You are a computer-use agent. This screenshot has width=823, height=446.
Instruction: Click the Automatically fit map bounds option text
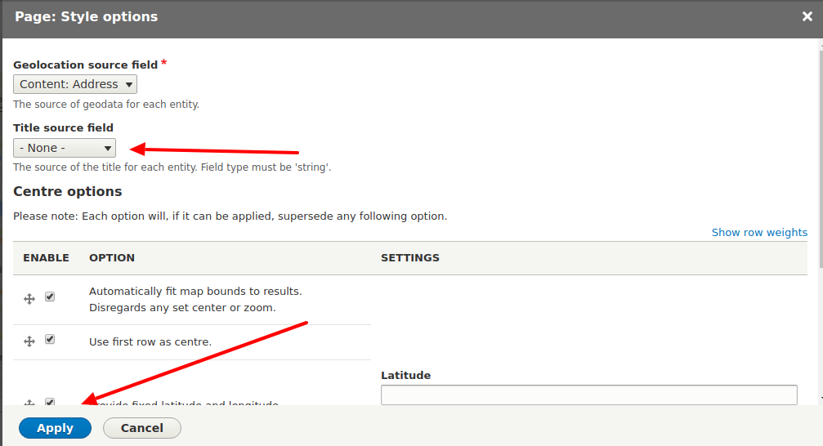click(195, 291)
